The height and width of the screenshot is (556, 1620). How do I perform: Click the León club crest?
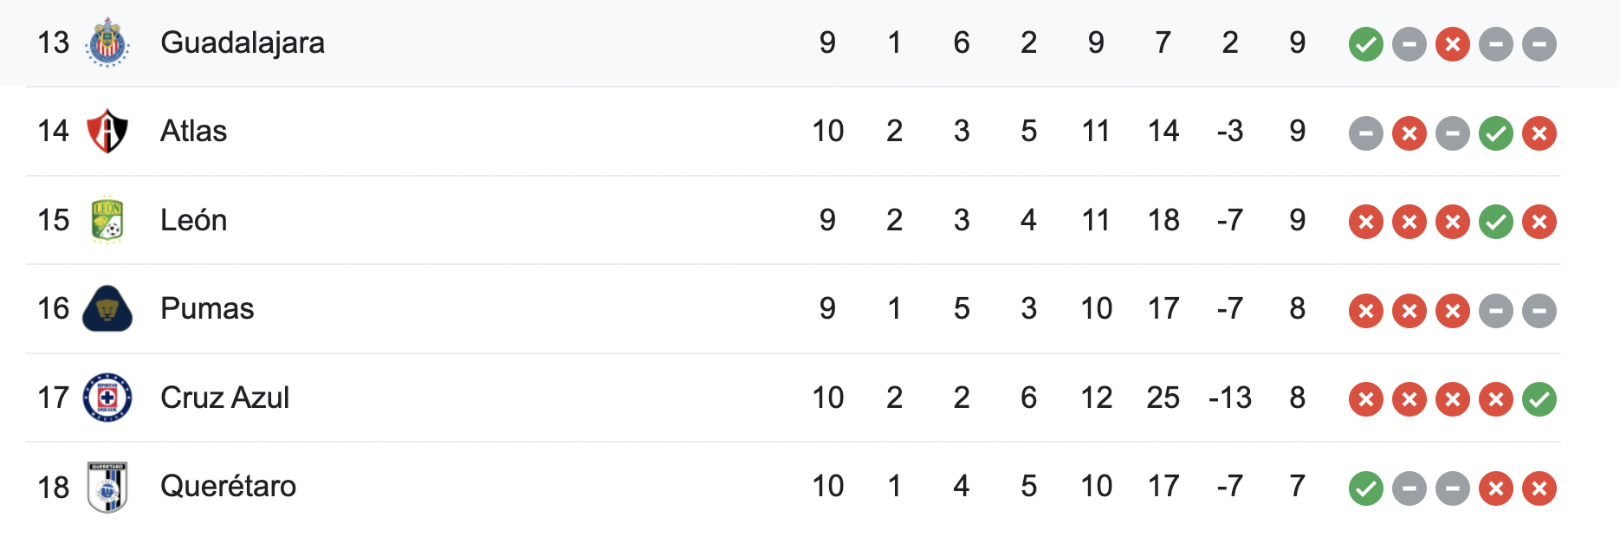[107, 220]
